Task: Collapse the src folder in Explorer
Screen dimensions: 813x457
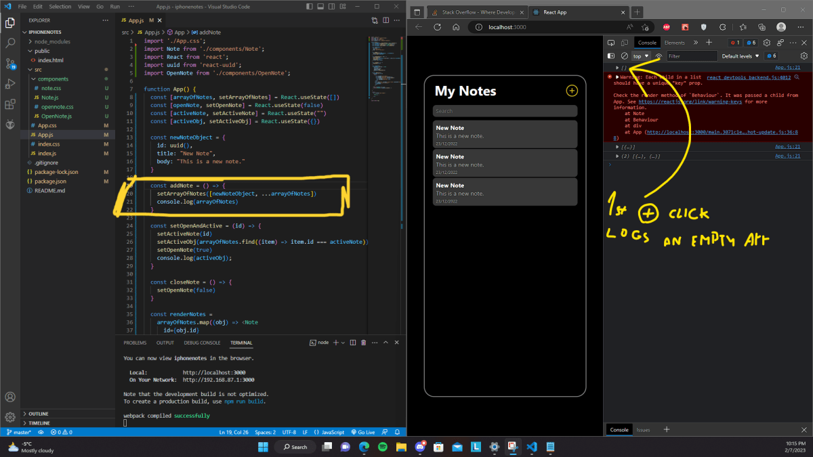Action: coord(38,70)
